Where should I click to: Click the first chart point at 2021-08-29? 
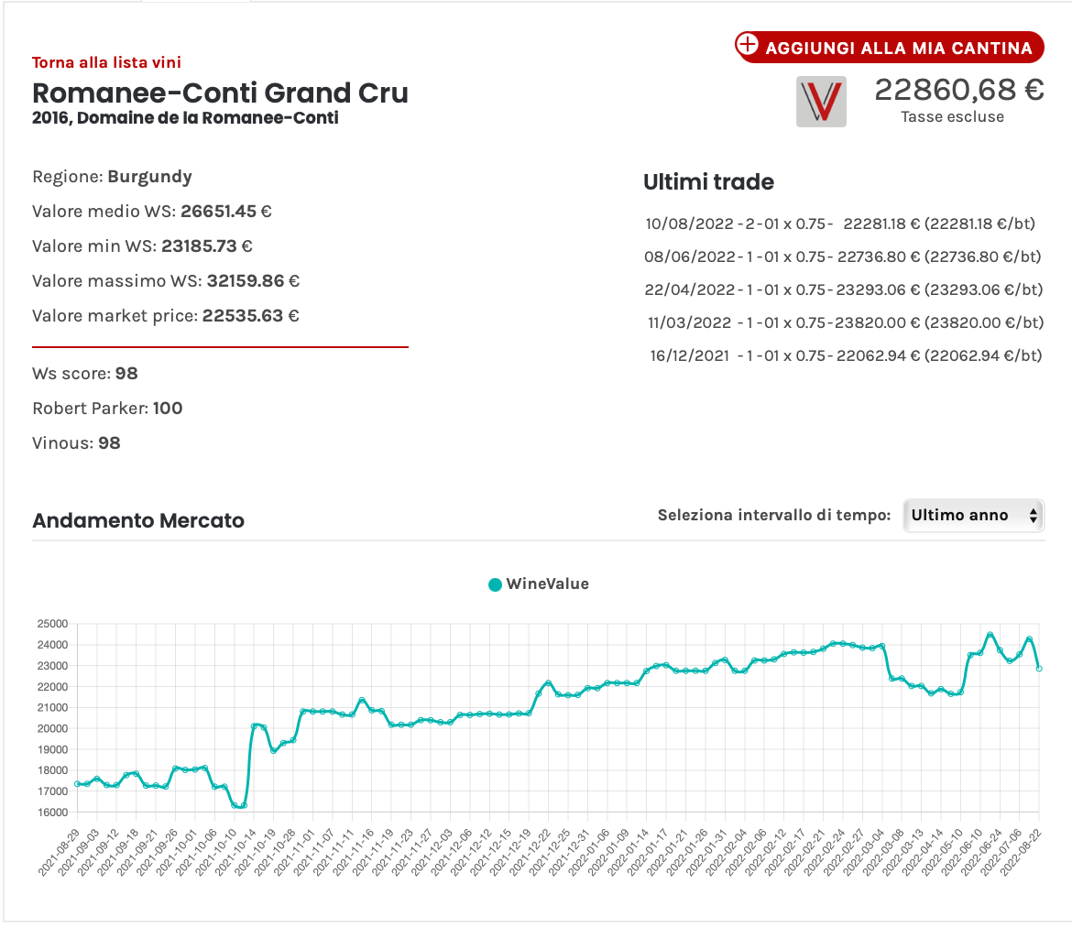77,784
